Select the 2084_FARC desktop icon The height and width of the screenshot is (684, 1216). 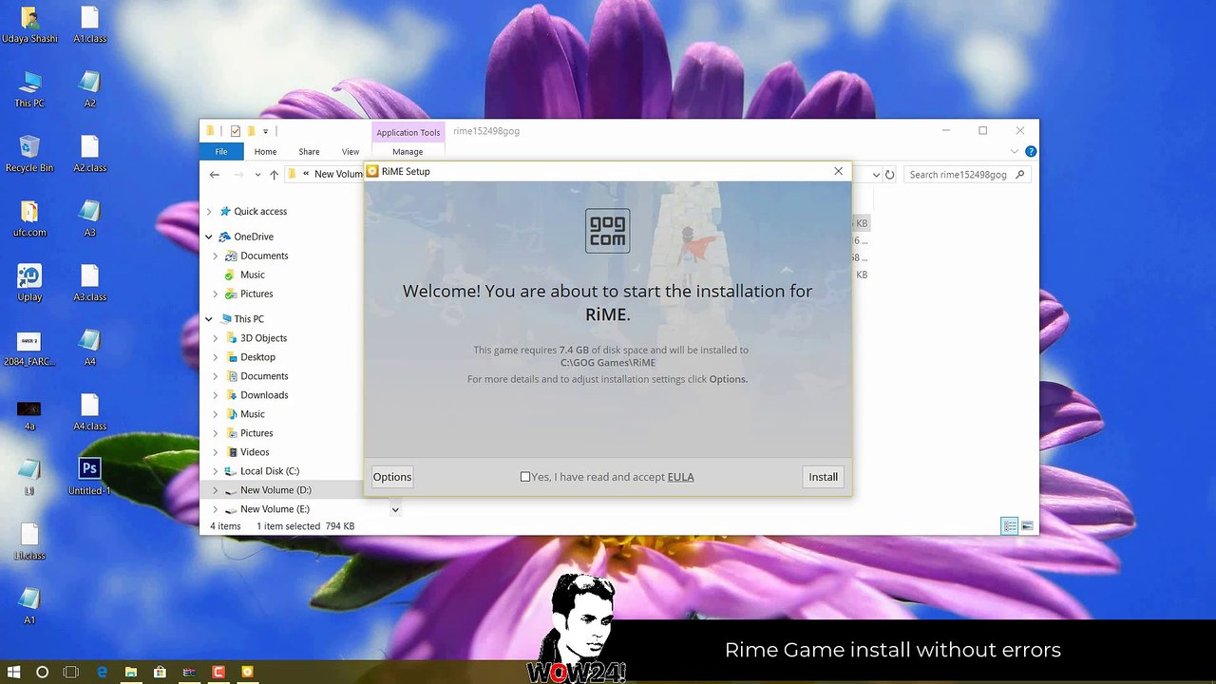29,348
